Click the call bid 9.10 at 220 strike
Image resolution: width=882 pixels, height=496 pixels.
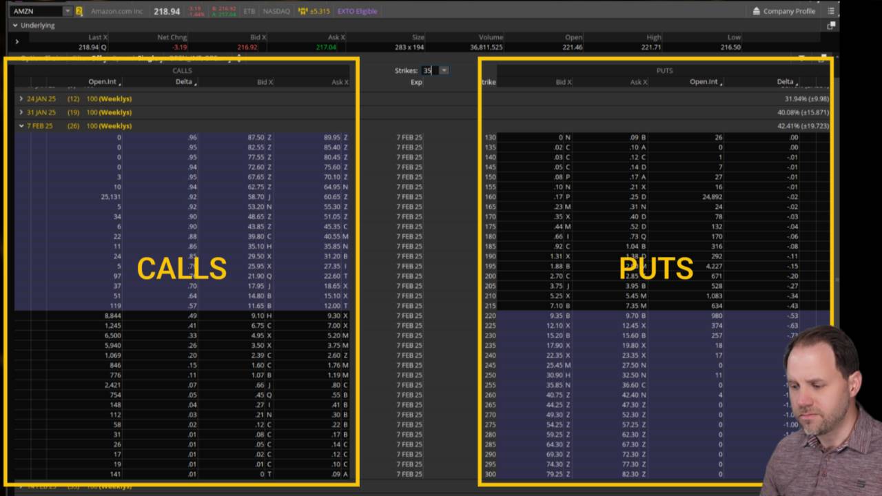258,316
